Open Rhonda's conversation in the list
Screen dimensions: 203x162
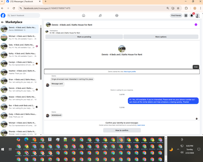(x=19, y=133)
